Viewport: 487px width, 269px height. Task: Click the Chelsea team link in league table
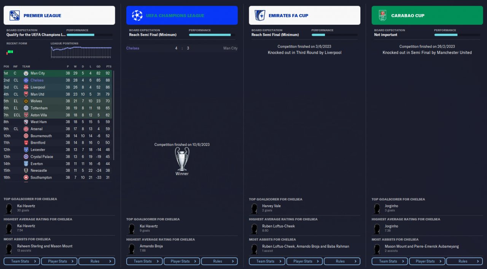click(x=37, y=81)
